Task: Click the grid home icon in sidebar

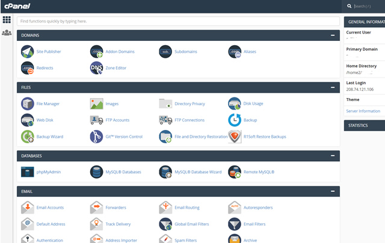Action: pos(7,20)
